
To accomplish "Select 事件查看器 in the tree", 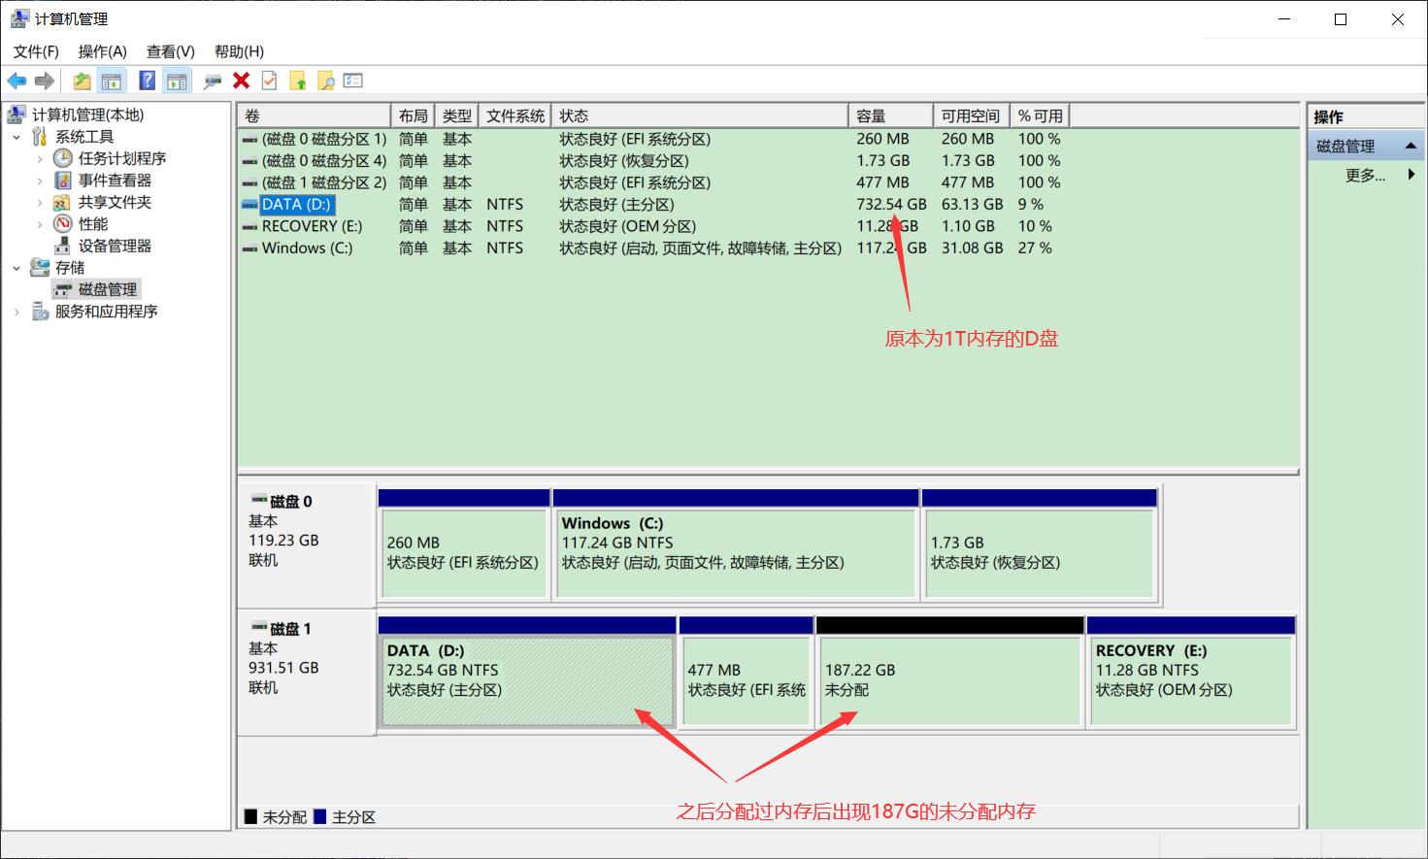I will pyautogui.click(x=115, y=181).
